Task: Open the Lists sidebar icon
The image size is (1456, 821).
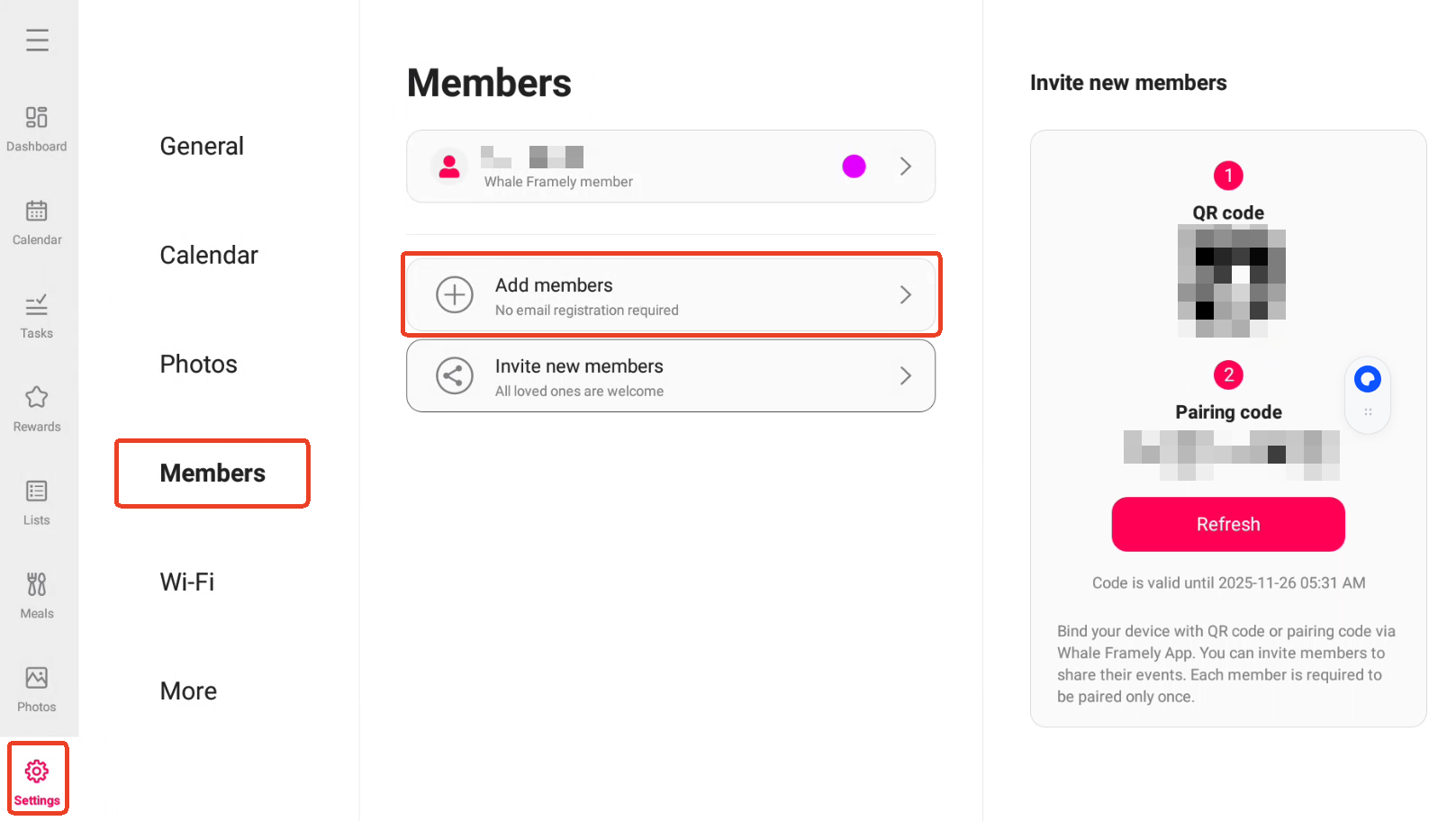Action: pyautogui.click(x=37, y=491)
